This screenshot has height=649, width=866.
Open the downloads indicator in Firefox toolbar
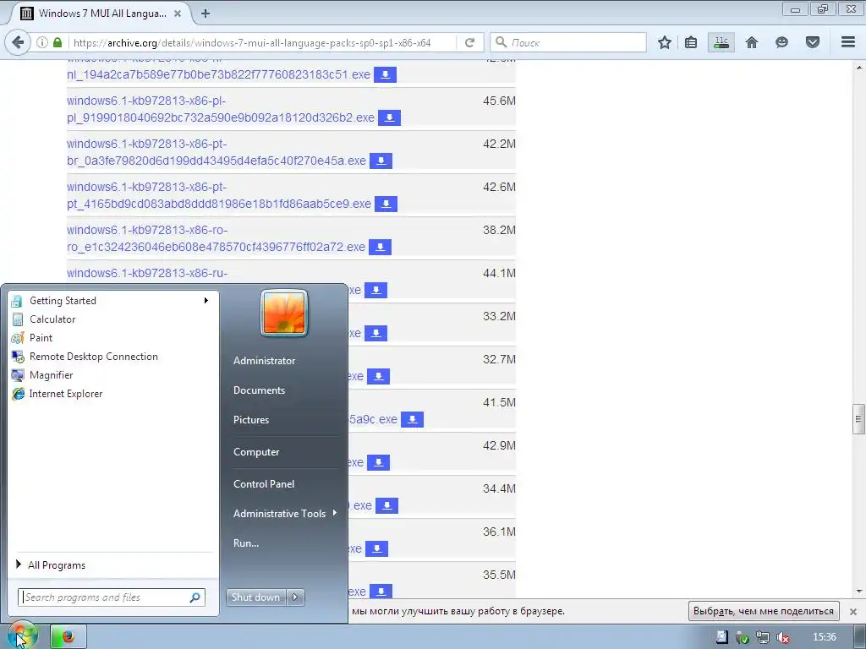point(721,42)
